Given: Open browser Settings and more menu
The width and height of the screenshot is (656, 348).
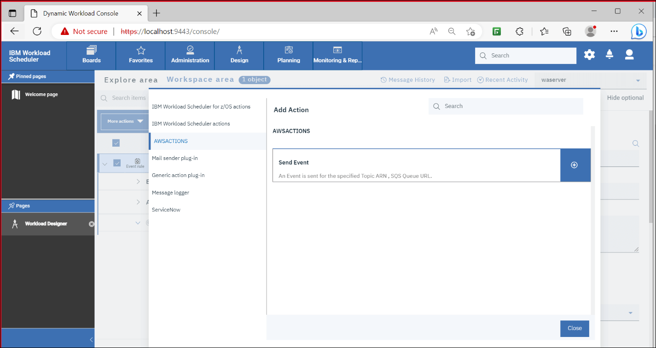Looking at the screenshot, I should (x=614, y=31).
